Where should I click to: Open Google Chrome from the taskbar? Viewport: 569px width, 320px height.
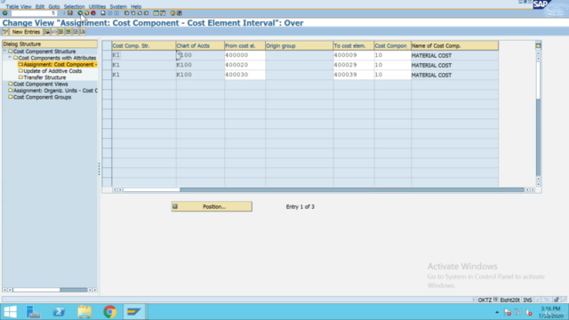109,312
